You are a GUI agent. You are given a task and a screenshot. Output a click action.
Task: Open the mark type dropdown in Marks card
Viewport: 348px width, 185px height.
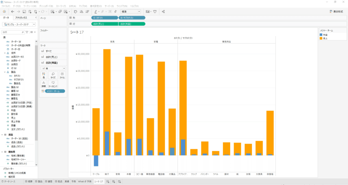point(53,69)
